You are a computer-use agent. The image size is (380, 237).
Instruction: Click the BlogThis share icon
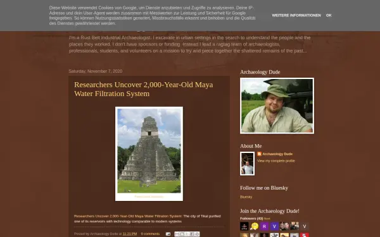coord(182,234)
